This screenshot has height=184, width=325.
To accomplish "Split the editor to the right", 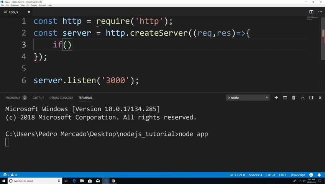I will [x=311, y=12].
